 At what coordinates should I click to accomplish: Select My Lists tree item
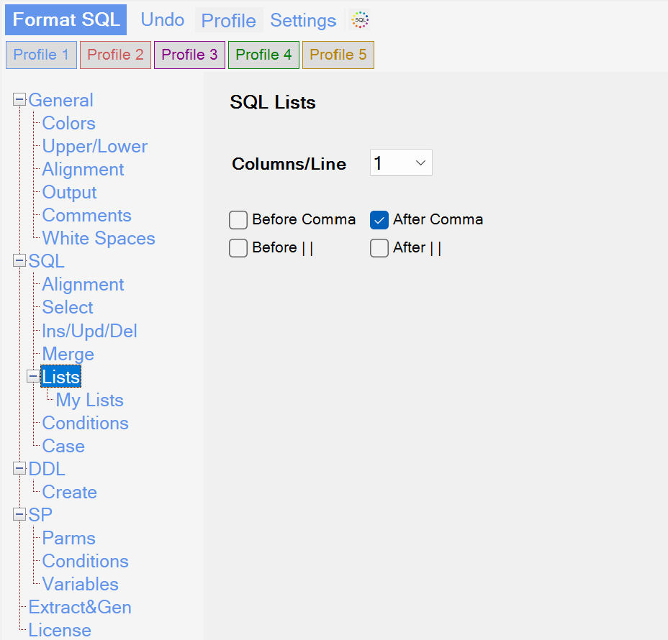tap(89, 400)
